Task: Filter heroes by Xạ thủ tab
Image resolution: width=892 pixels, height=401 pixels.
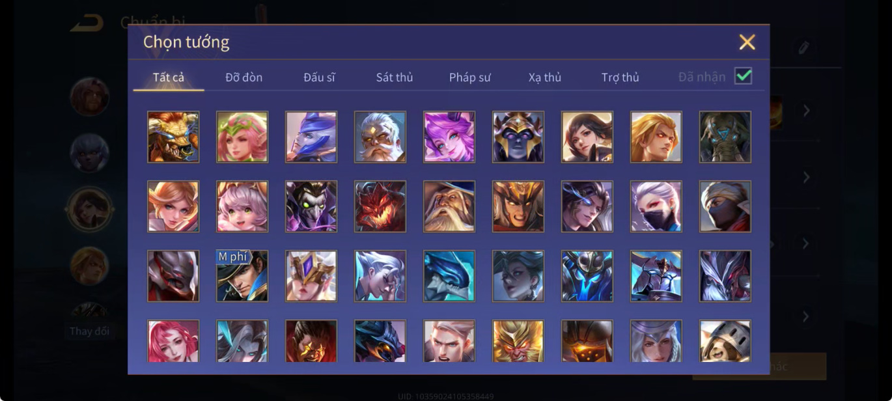Action: tap(545, 77)
